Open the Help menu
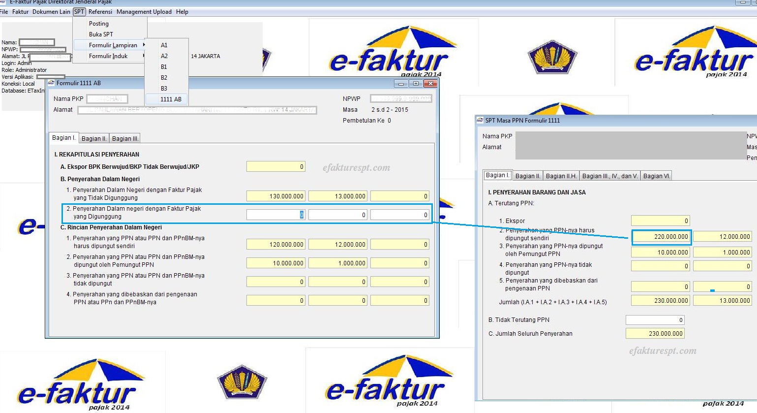Image resolution: width=757 pixels, height=413 pixels. 182,12
